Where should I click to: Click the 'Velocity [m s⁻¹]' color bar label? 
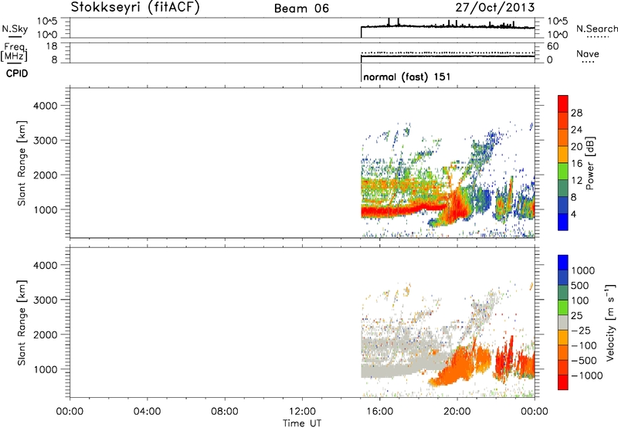[x=610, y=322]
